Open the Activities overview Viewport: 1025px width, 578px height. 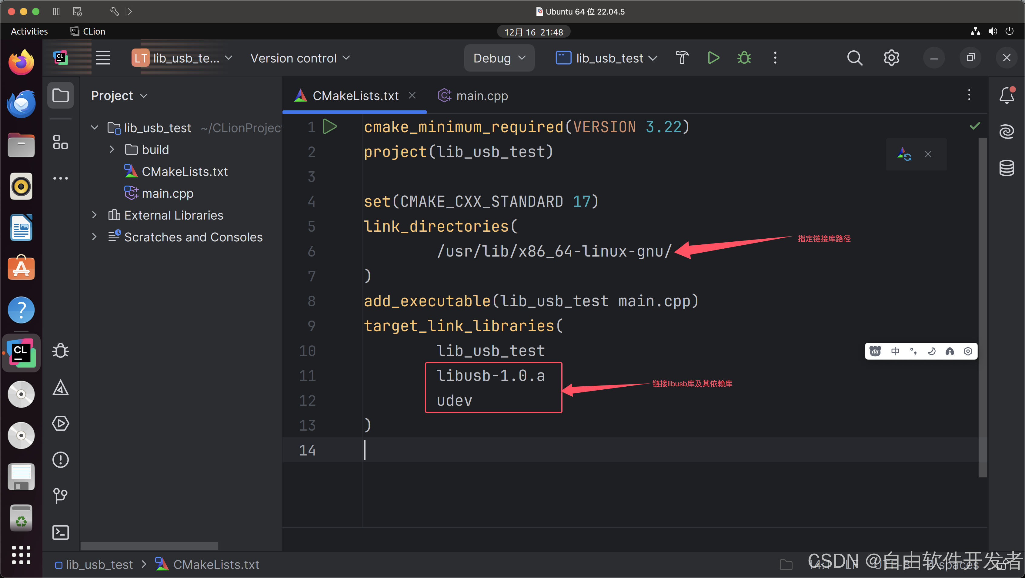click(x=29, y=32)
